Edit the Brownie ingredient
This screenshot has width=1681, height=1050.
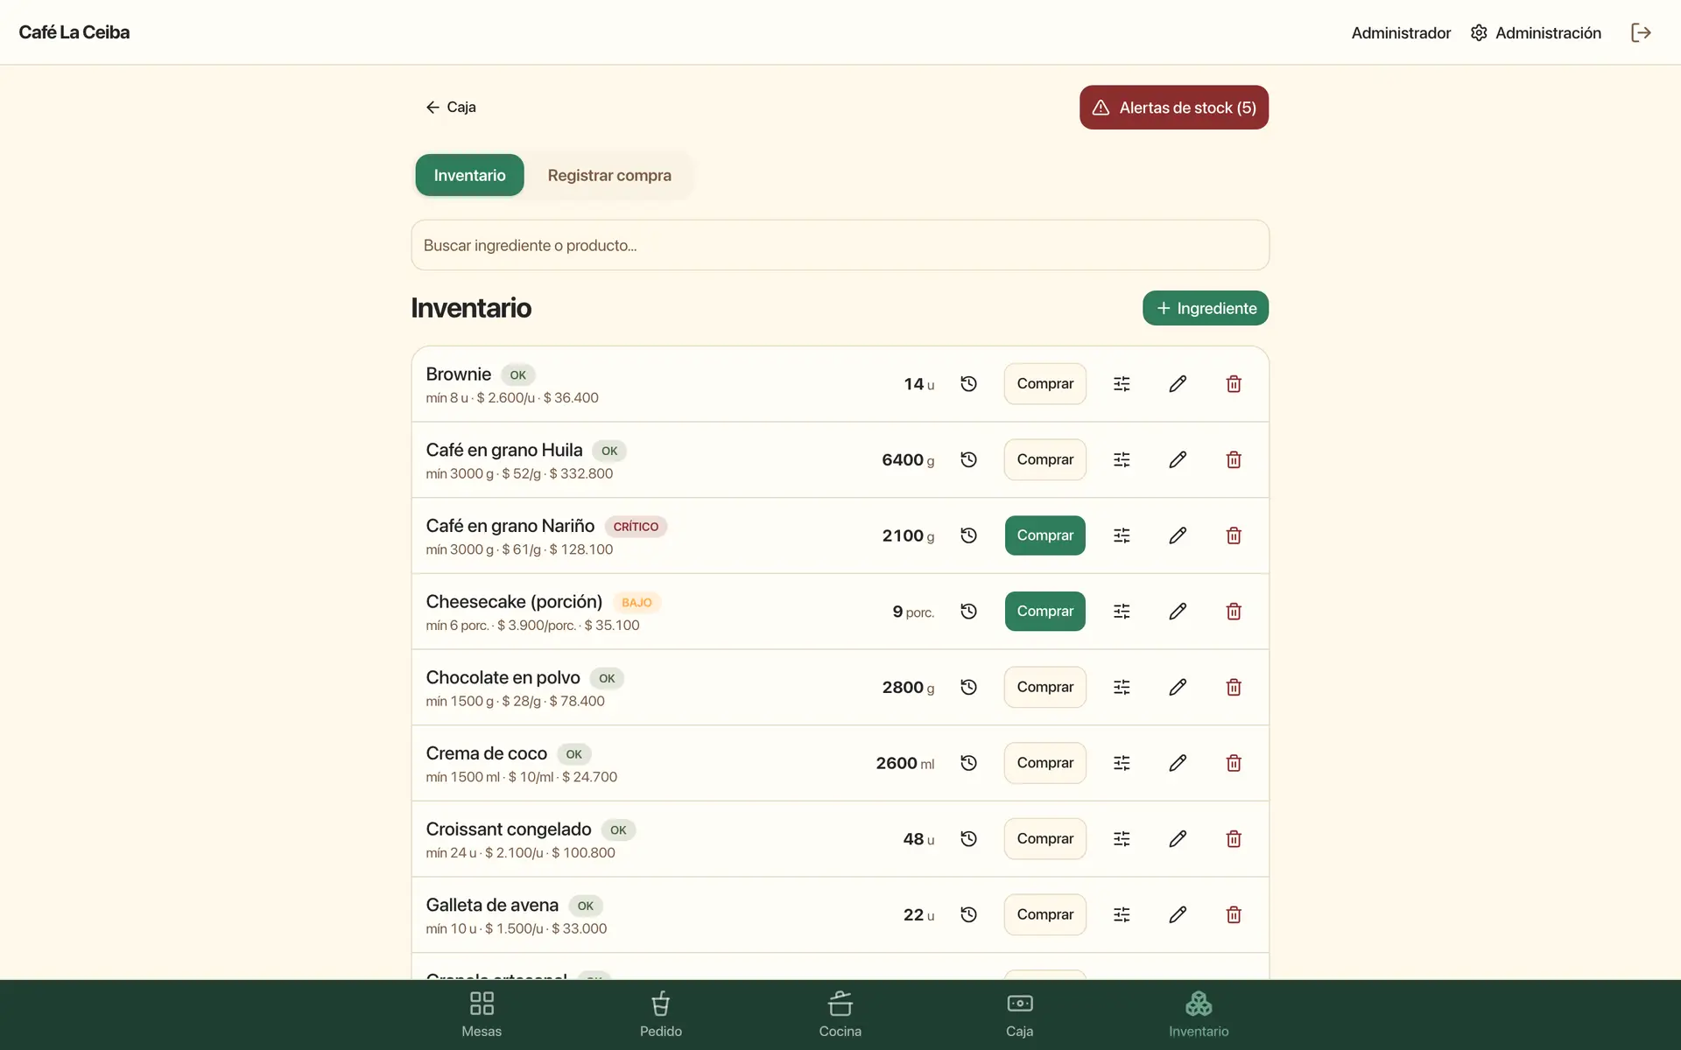[1178, 383]
